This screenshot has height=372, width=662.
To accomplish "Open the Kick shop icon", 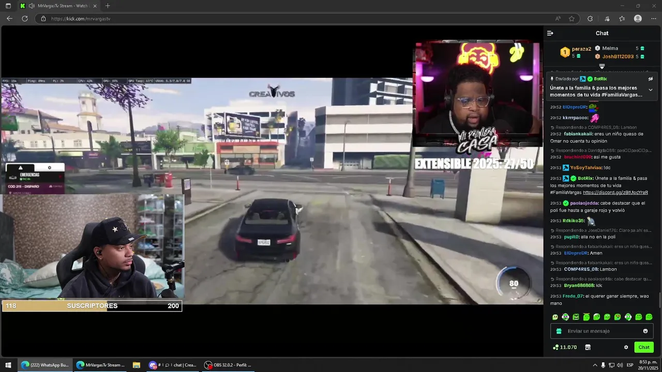I will click(x=588, y=347).
